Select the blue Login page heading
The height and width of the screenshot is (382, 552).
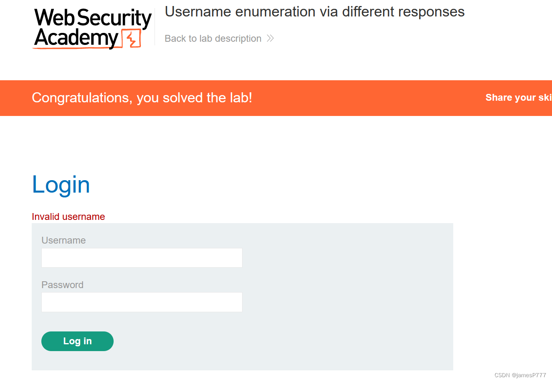pos(61,184)
